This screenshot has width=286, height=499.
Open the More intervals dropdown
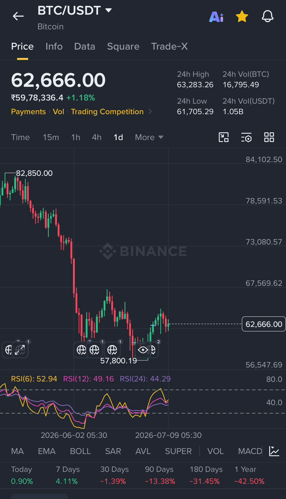click(149, 137)
